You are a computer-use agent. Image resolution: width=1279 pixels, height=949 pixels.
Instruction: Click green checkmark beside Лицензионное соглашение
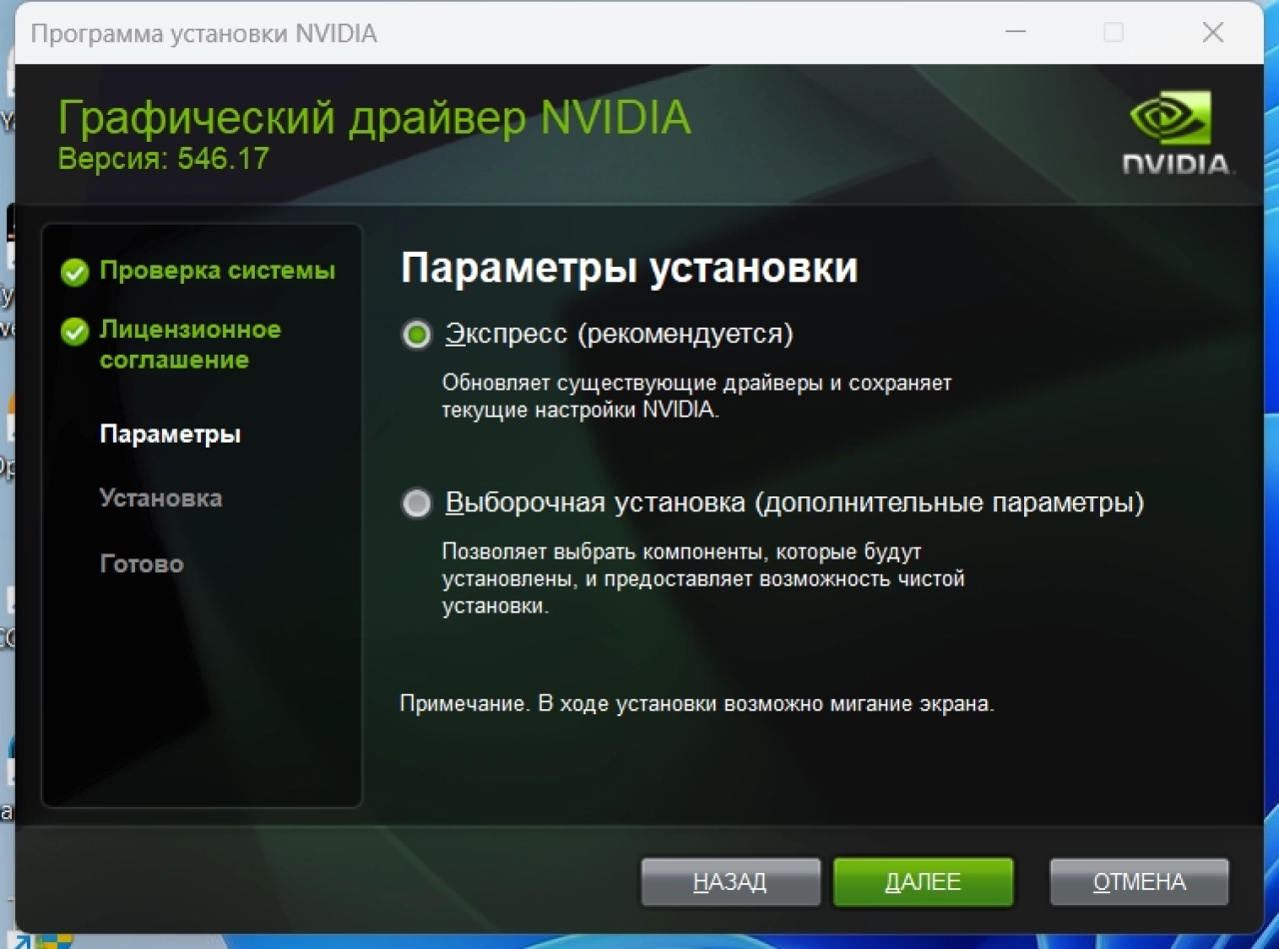75,332
